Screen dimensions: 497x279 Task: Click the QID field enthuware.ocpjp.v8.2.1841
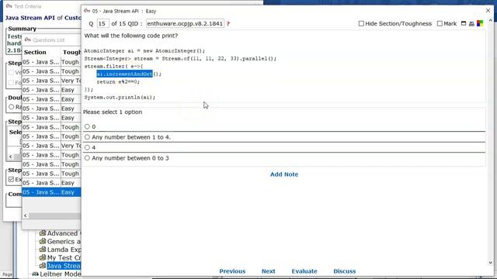[x=185, y=24]
